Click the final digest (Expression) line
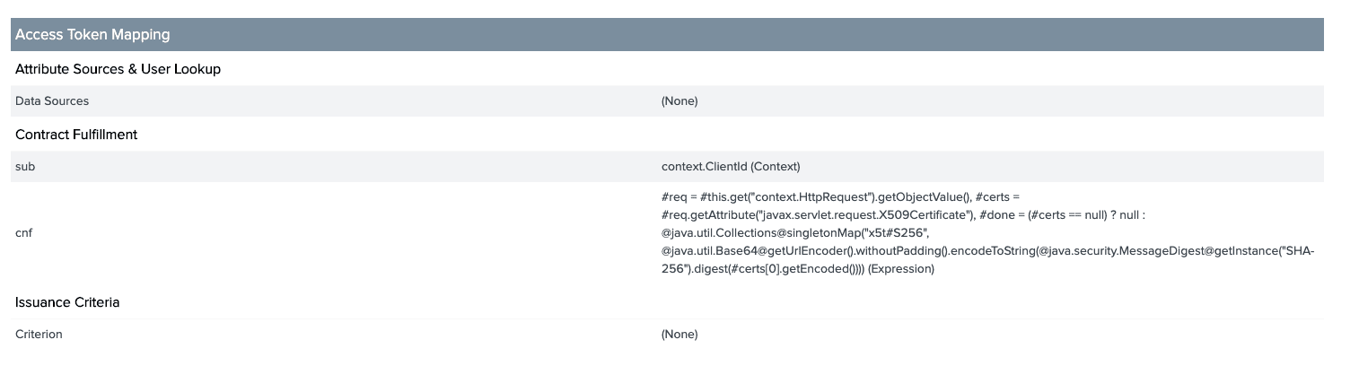 coord(798,269)
